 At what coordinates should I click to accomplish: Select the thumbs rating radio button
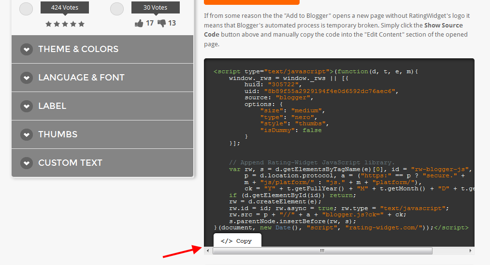click(117, 9)
